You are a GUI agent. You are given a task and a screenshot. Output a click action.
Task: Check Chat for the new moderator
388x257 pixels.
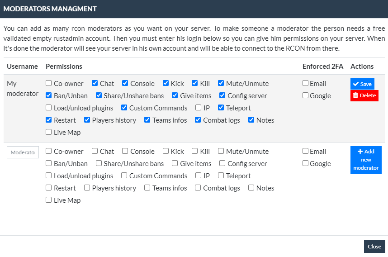pos(95,151)
